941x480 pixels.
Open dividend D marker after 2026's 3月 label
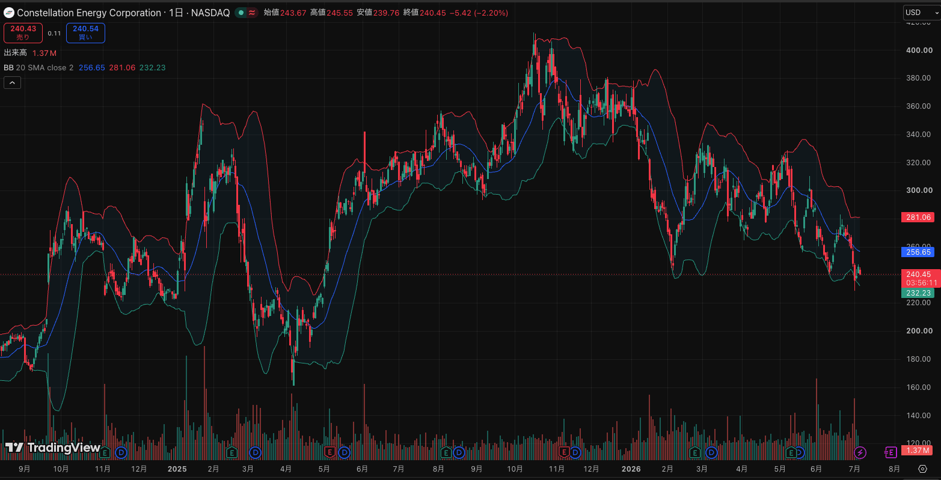pyautogui.click(x=712, y=452)
